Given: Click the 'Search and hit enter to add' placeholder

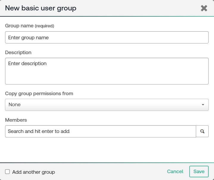Looking at the screenshot, I should 39,131.
